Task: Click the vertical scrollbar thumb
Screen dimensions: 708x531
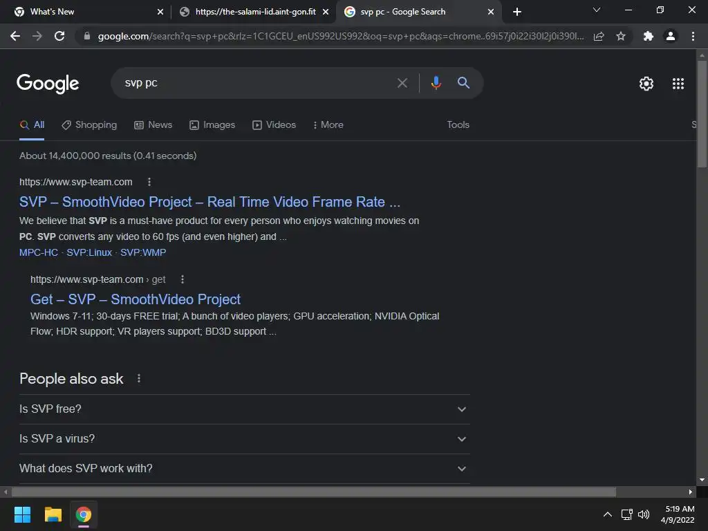Action: 702,114
